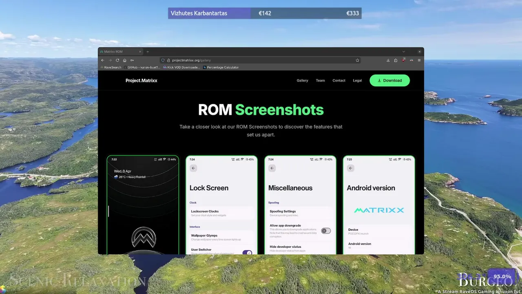Click the toolbar icon left of hamburger menu

[x=411, y=60]
